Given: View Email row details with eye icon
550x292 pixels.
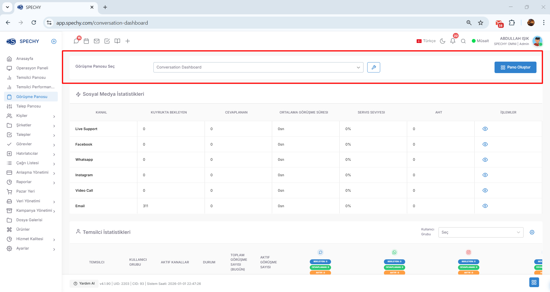Looking at the screenshot, I should tap(485, 206).
